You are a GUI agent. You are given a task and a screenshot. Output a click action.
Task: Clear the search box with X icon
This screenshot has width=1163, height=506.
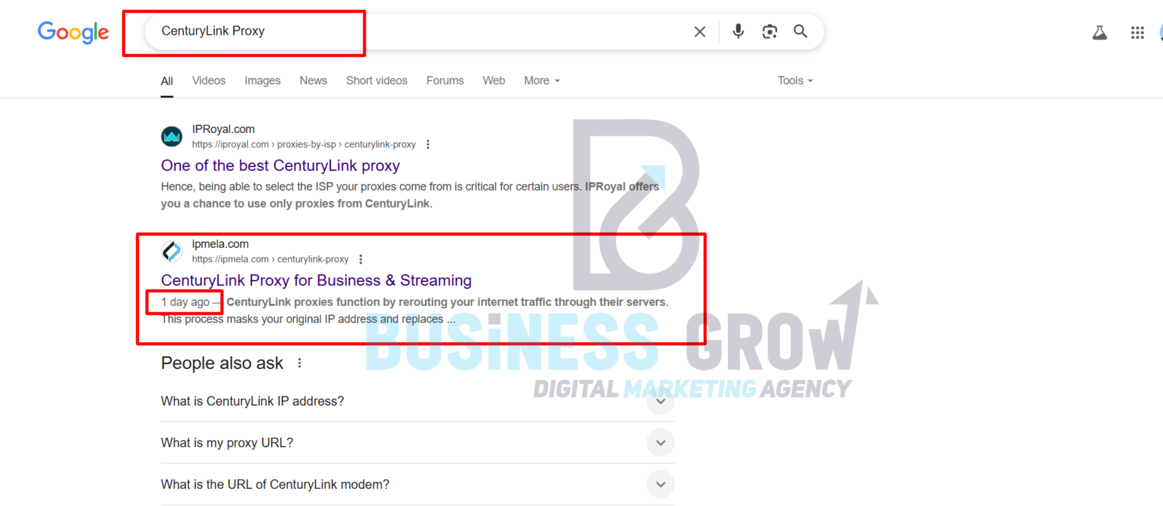pyautogui.click(x=699, y=32)
